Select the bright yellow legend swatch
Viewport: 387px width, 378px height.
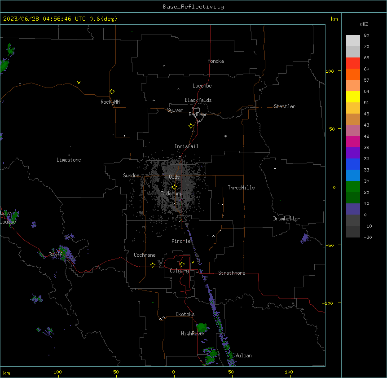[353, 97]
